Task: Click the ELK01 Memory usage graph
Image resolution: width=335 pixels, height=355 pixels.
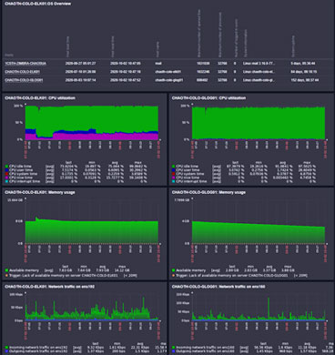Action: (x=92, y=221)
